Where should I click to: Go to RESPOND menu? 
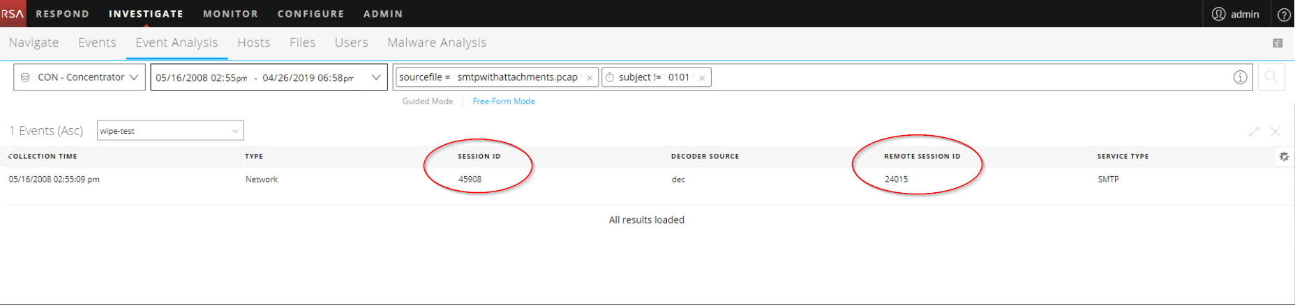point(62,14)
